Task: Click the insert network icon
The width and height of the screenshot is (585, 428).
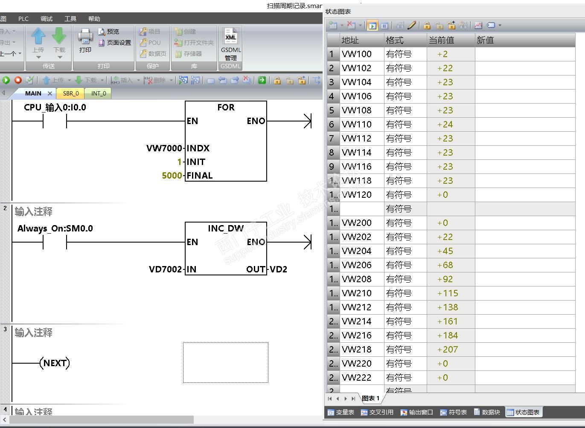Action: 211,80
